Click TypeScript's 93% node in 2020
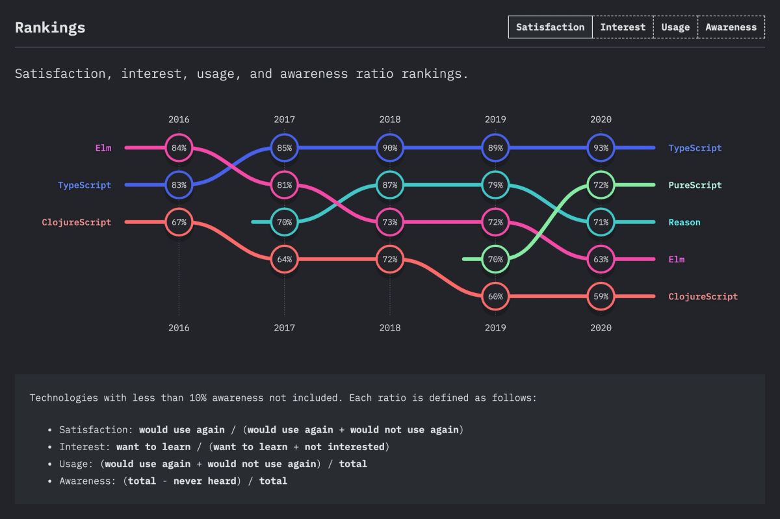Image resolution: width=780 pixels, height=519 pixels. (601, 148)
